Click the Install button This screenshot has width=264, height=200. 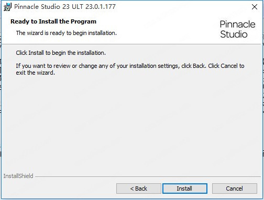tap(185, 189)
